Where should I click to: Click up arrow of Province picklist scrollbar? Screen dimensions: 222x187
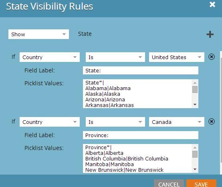click(195, 148)
